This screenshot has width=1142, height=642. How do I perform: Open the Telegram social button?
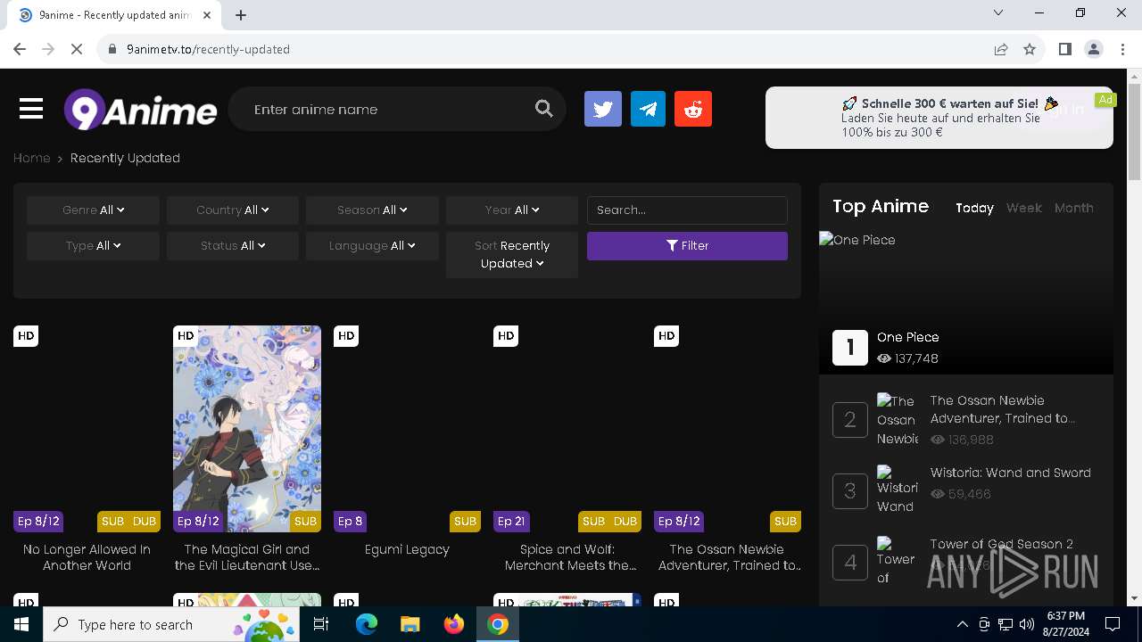[649, 109]
